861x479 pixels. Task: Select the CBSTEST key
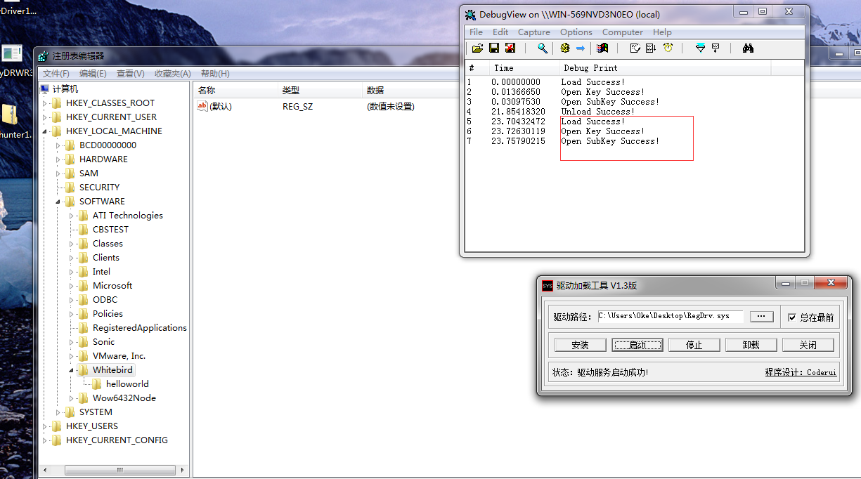[x=110, y=230]
